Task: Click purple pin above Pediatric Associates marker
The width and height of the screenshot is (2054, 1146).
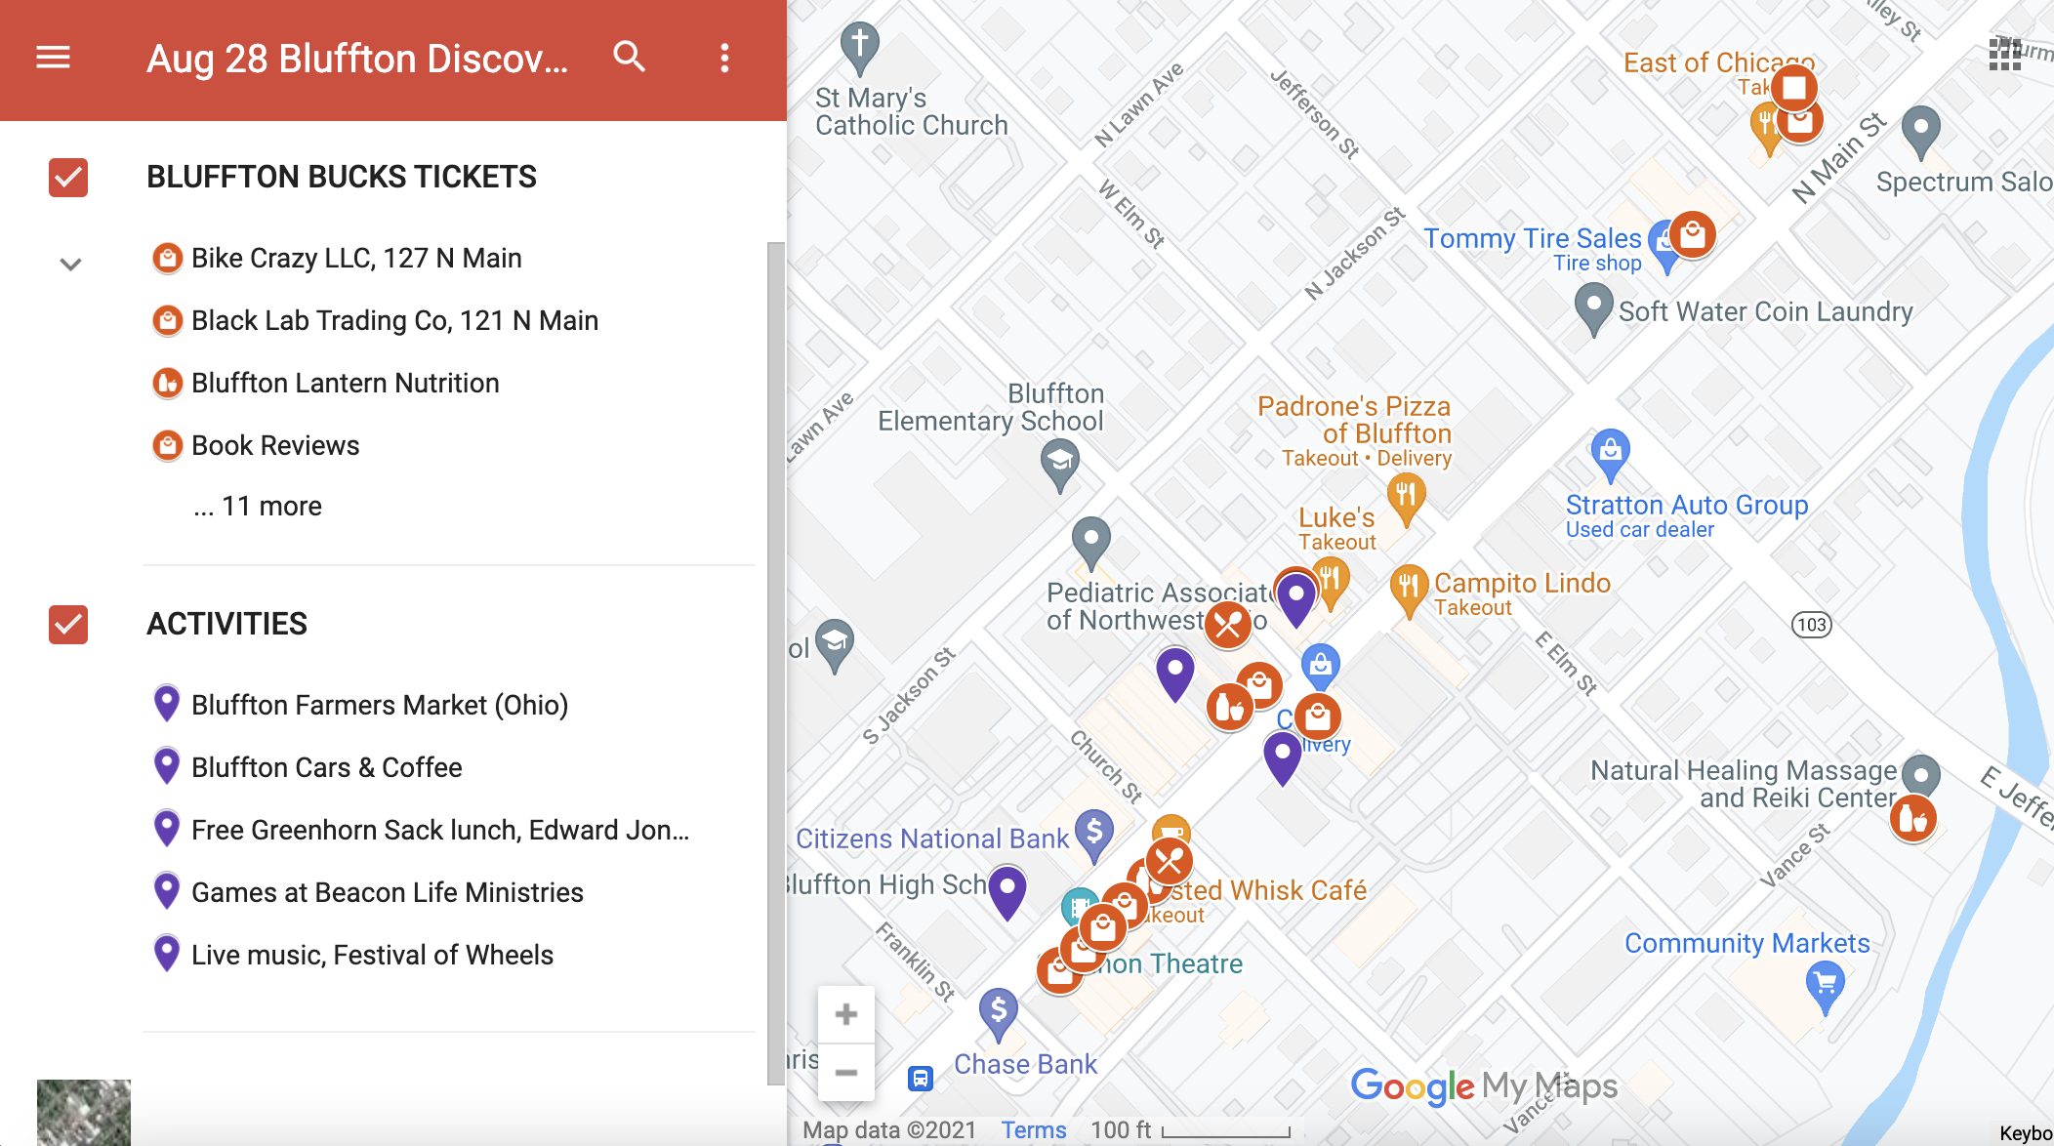Action: tap(1296, 599)
